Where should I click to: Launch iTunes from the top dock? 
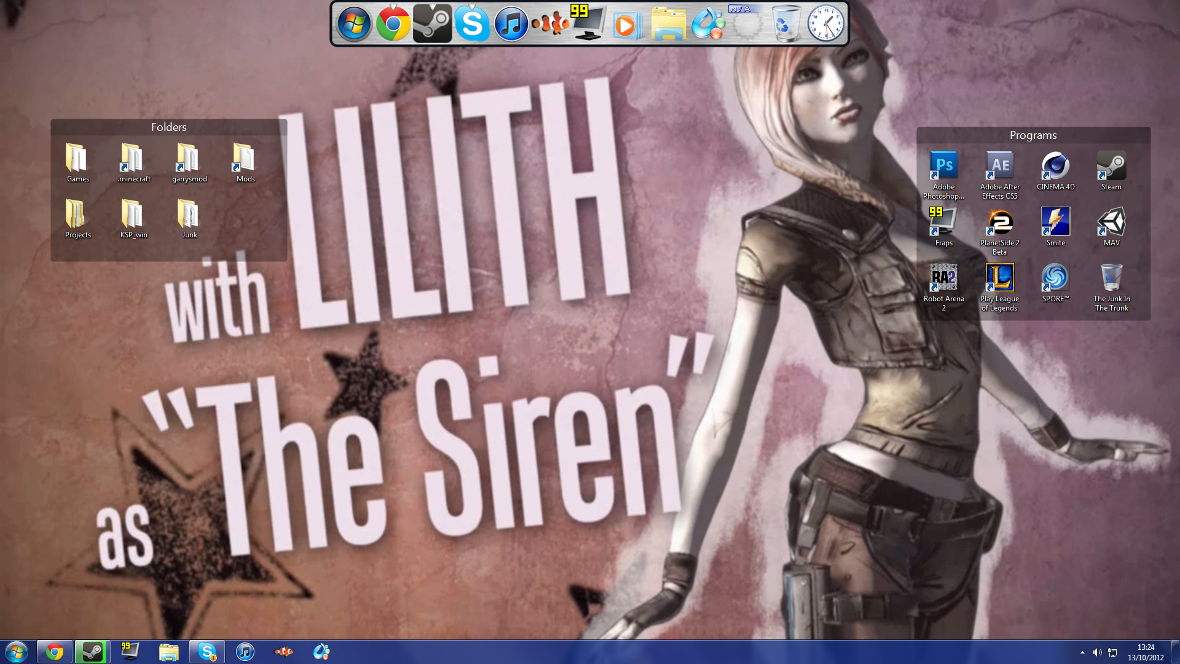tap(511, 24)
